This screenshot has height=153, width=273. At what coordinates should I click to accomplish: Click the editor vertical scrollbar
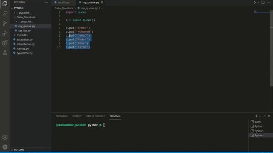pos(271,48)
